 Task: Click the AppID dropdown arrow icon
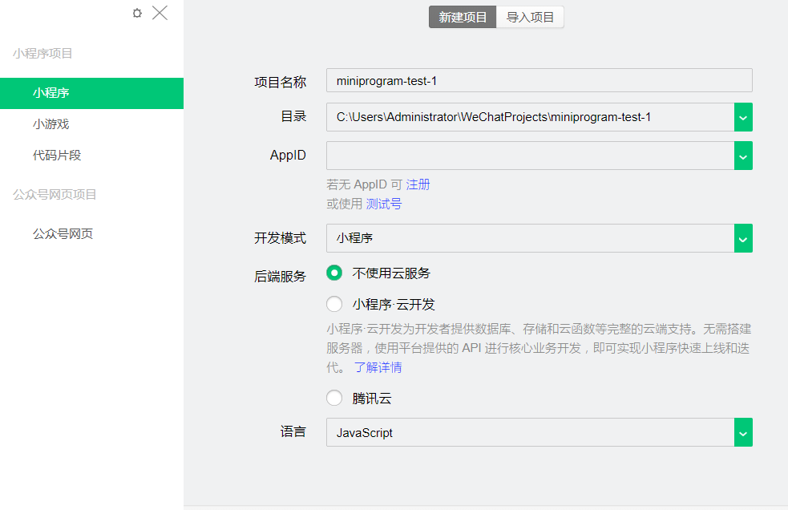coord(742,156)
